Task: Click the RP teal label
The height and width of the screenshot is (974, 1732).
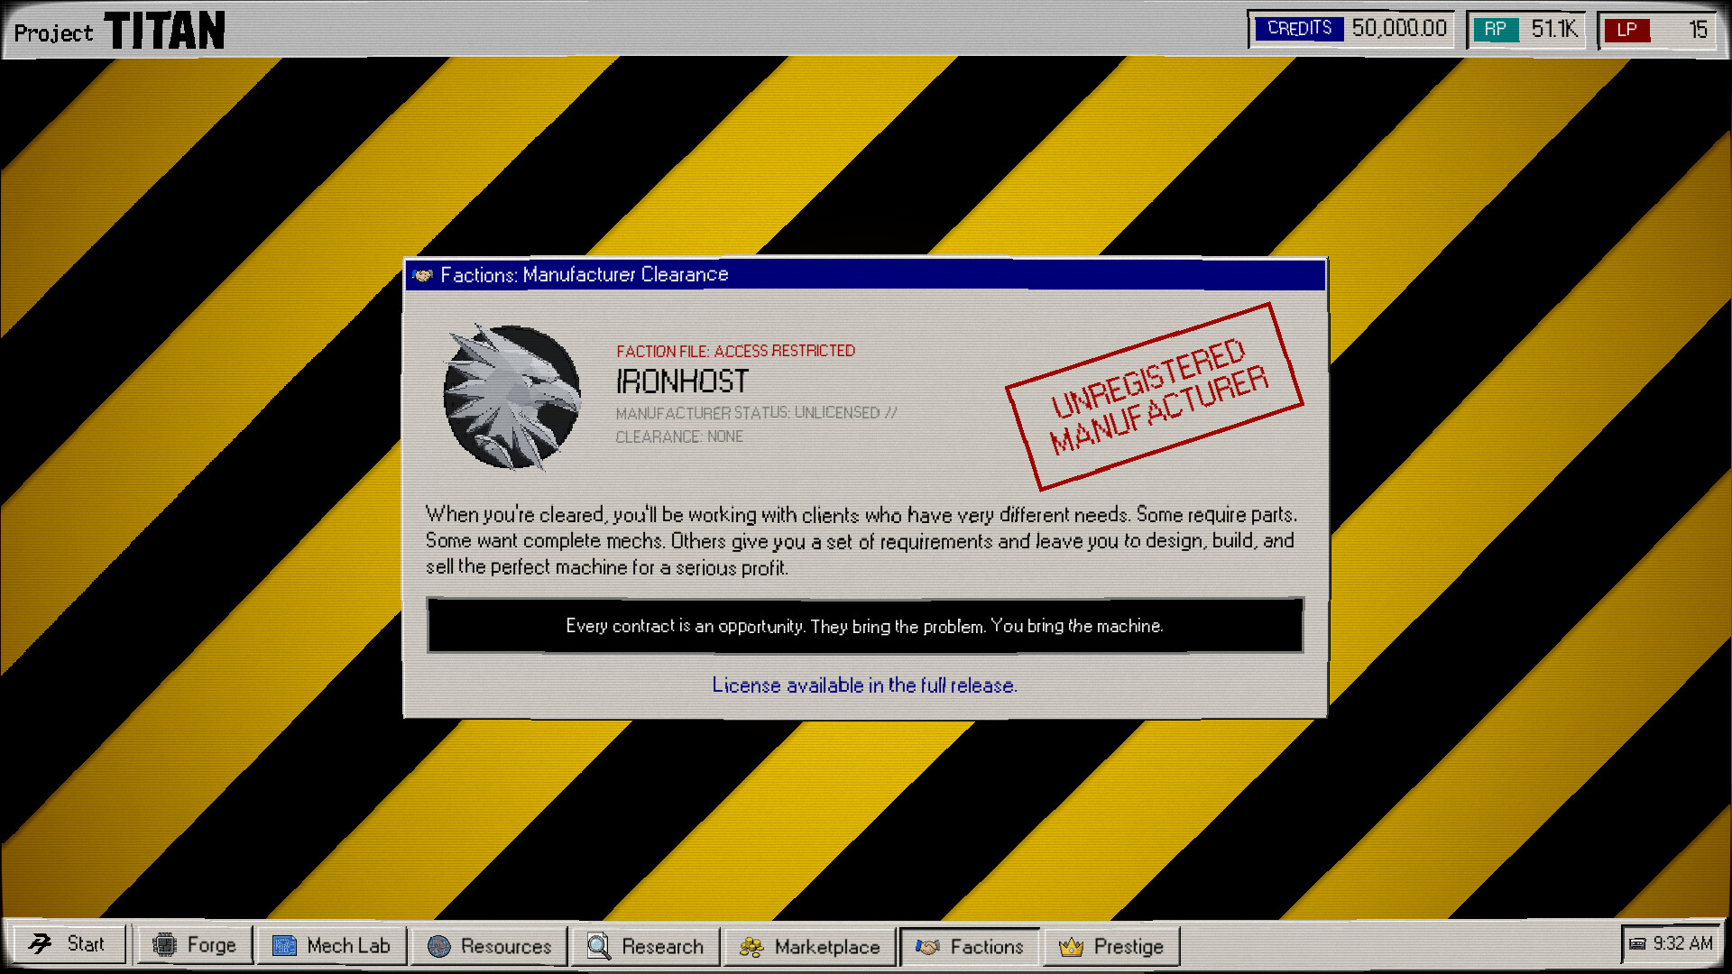Action: click(1496, 30)
